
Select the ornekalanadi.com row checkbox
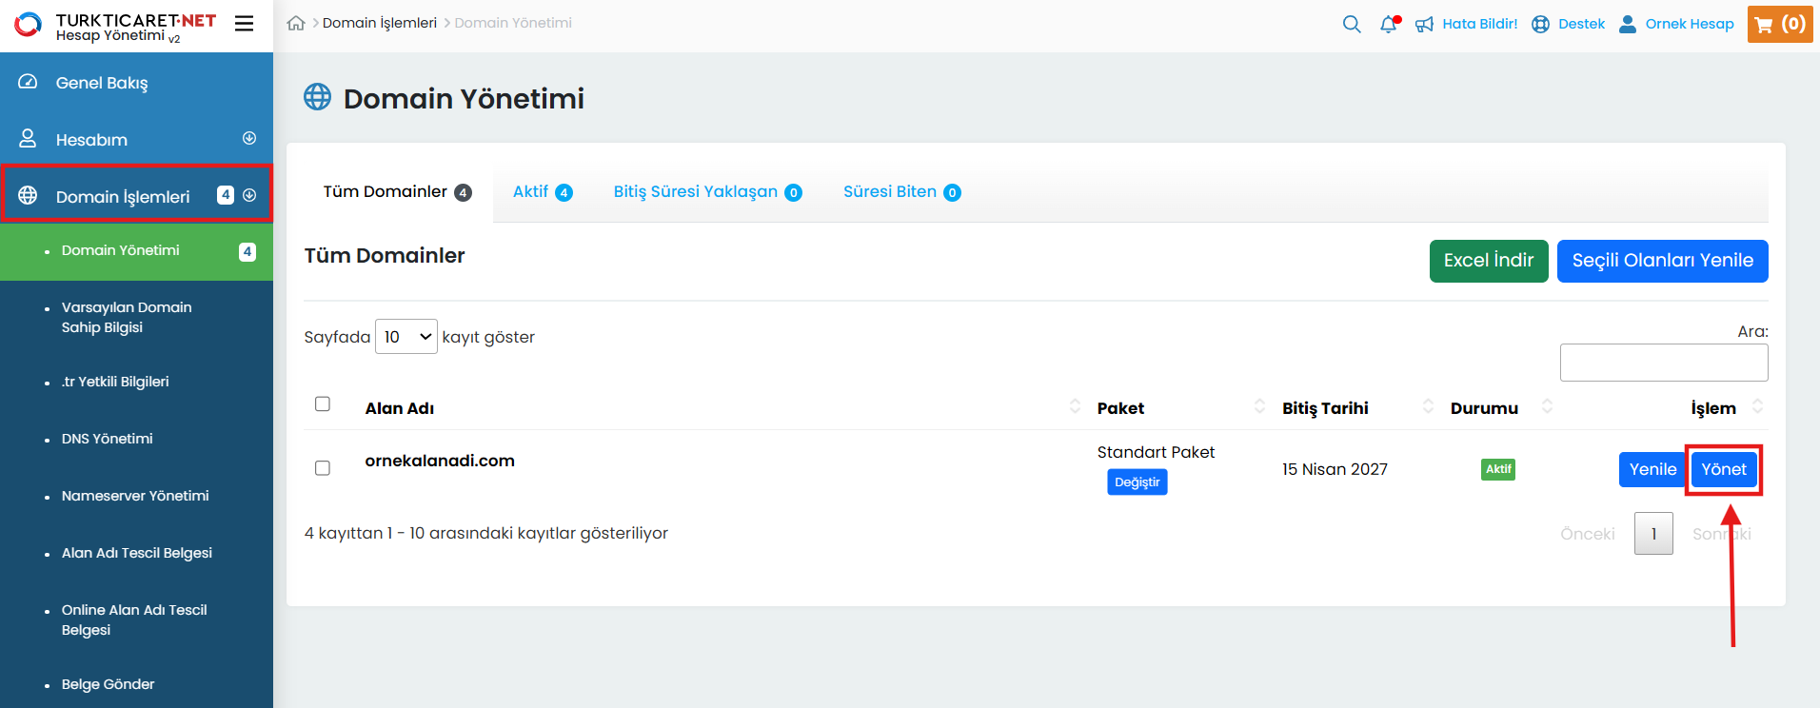pyautogui.click(x=323, y=468)
